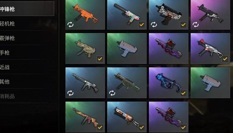The height and width of the screenshot is (133, 233).
Task: Toggle checkmark on red-white UMP skin
Action: [225, 59]
